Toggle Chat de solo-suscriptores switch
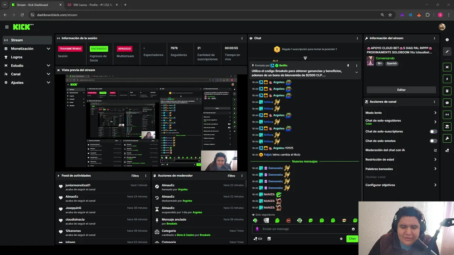Viewport: 454px width, 255px height. coord(433,131)
